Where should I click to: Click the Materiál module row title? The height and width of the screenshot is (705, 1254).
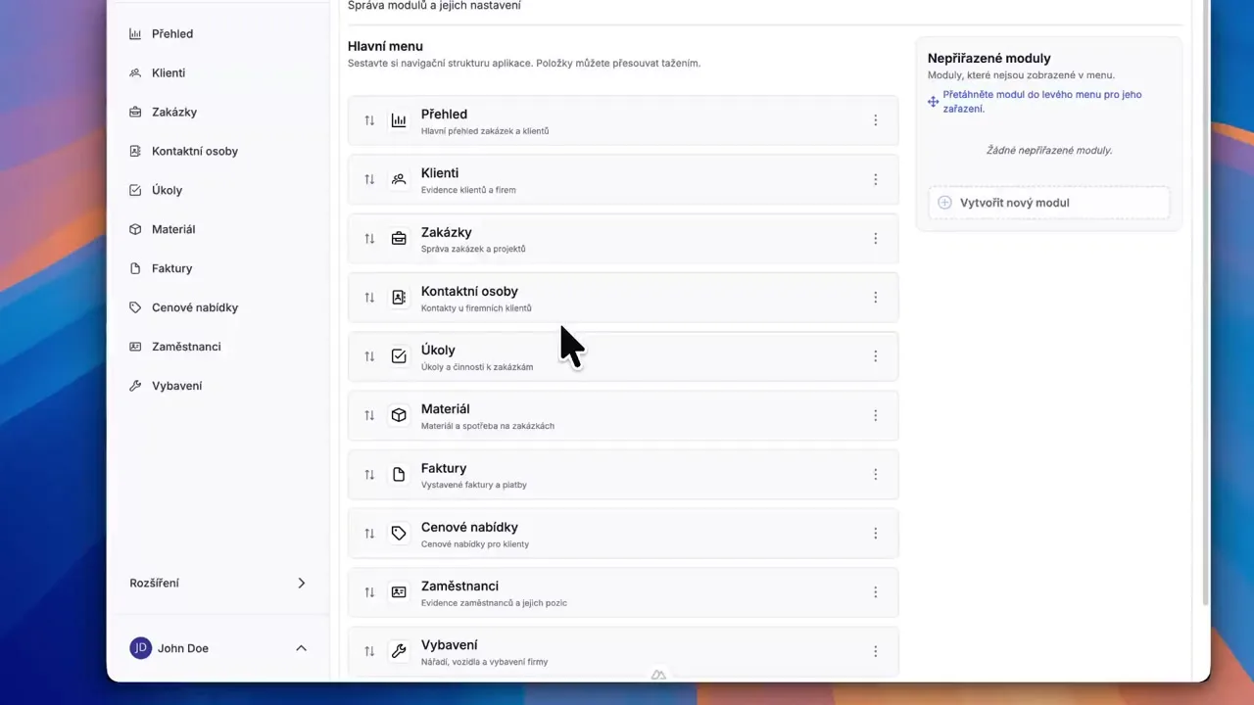pyautogui.click(x=445, y=409)
